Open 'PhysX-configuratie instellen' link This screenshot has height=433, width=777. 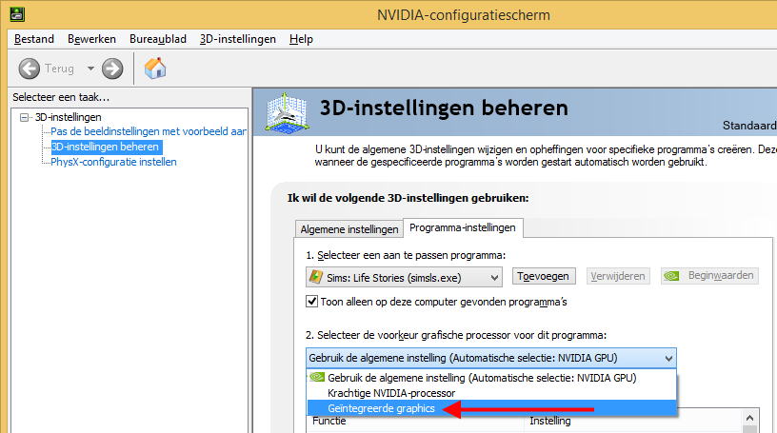click(x=113, y=162)
